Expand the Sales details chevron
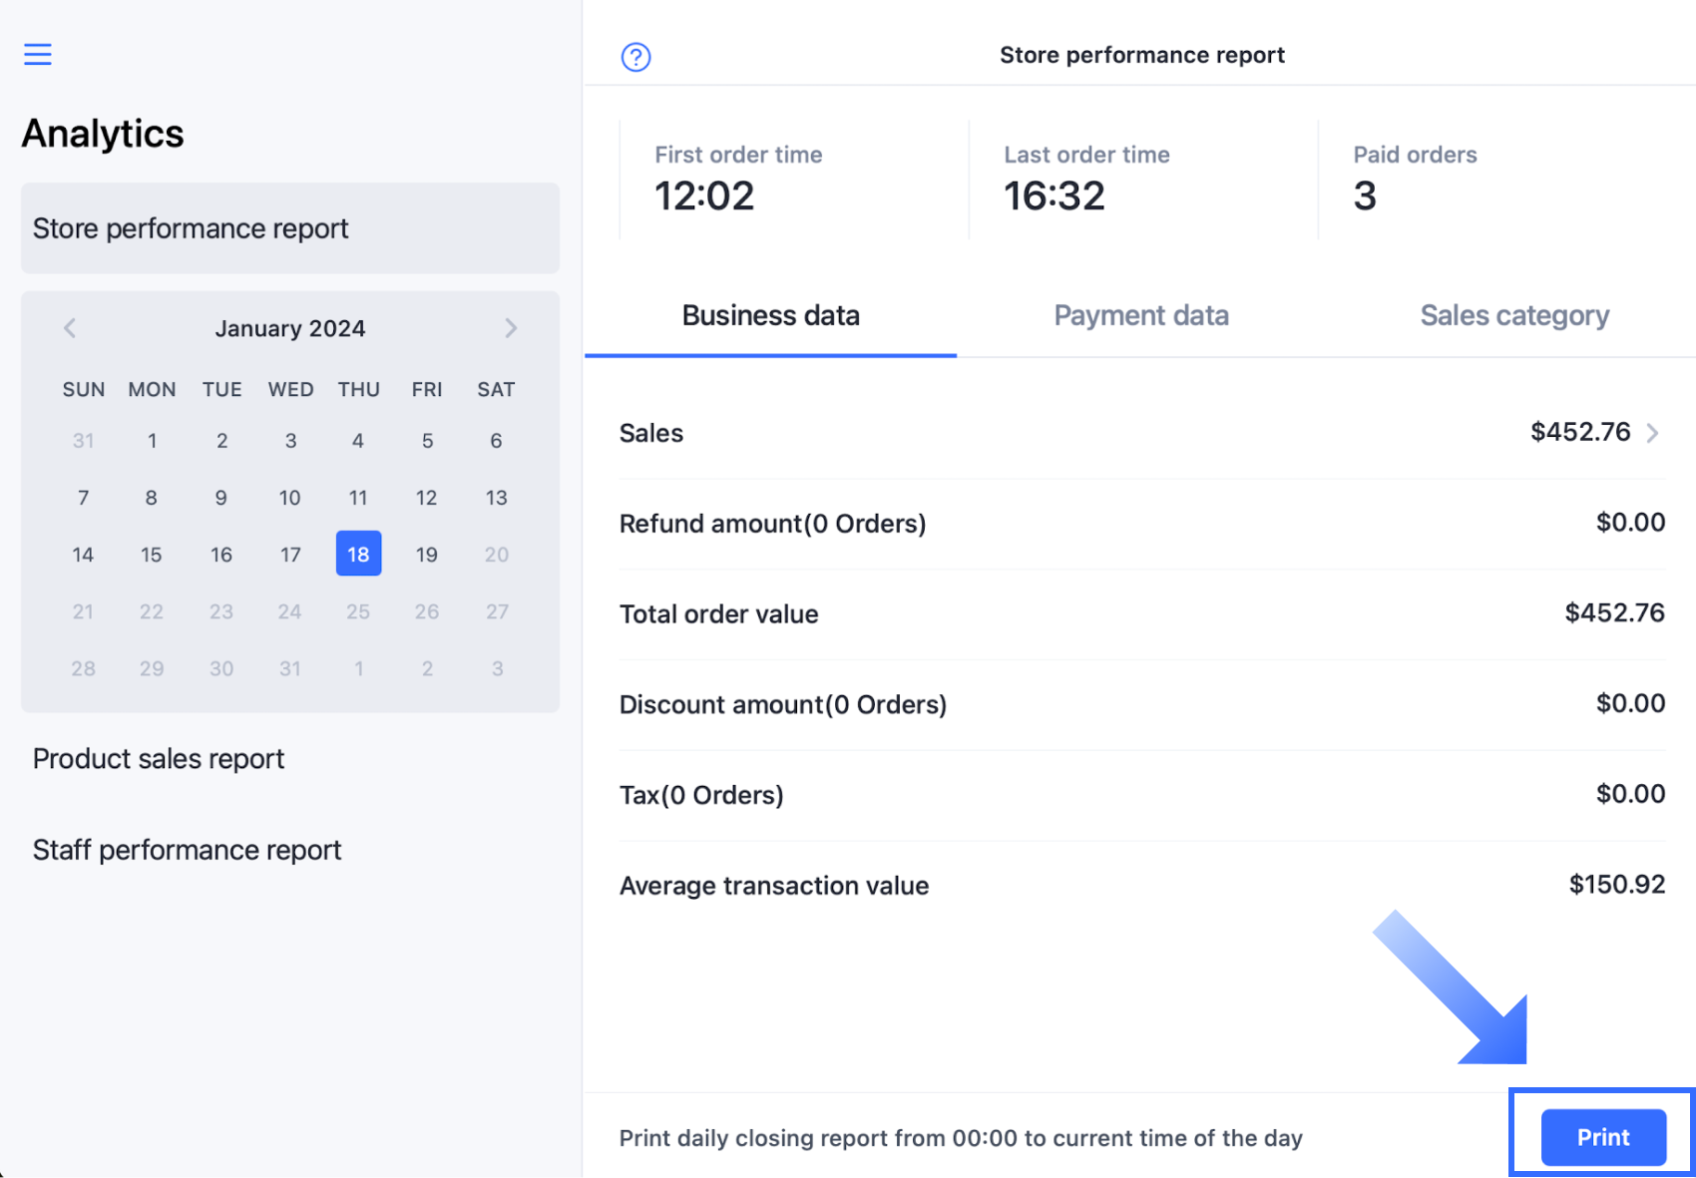 pos(1653,433)
